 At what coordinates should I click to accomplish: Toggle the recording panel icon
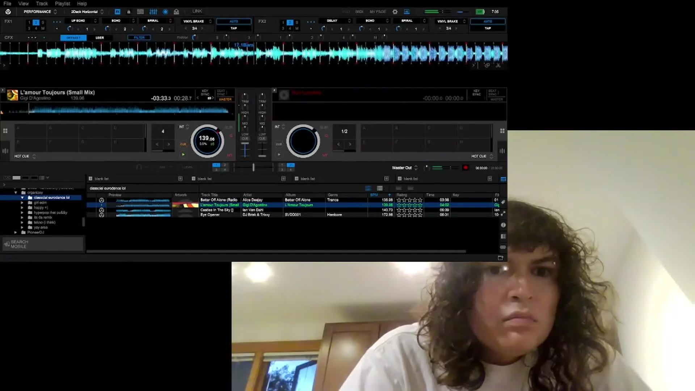click(165, 12)
